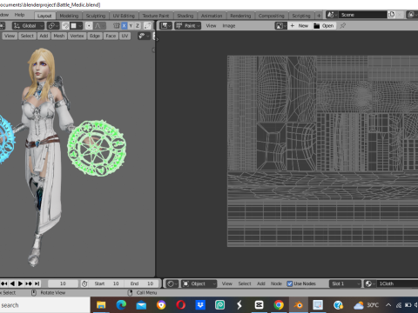Open image editor type dropdown
The image size is (418, 313).
coord(165,26)
